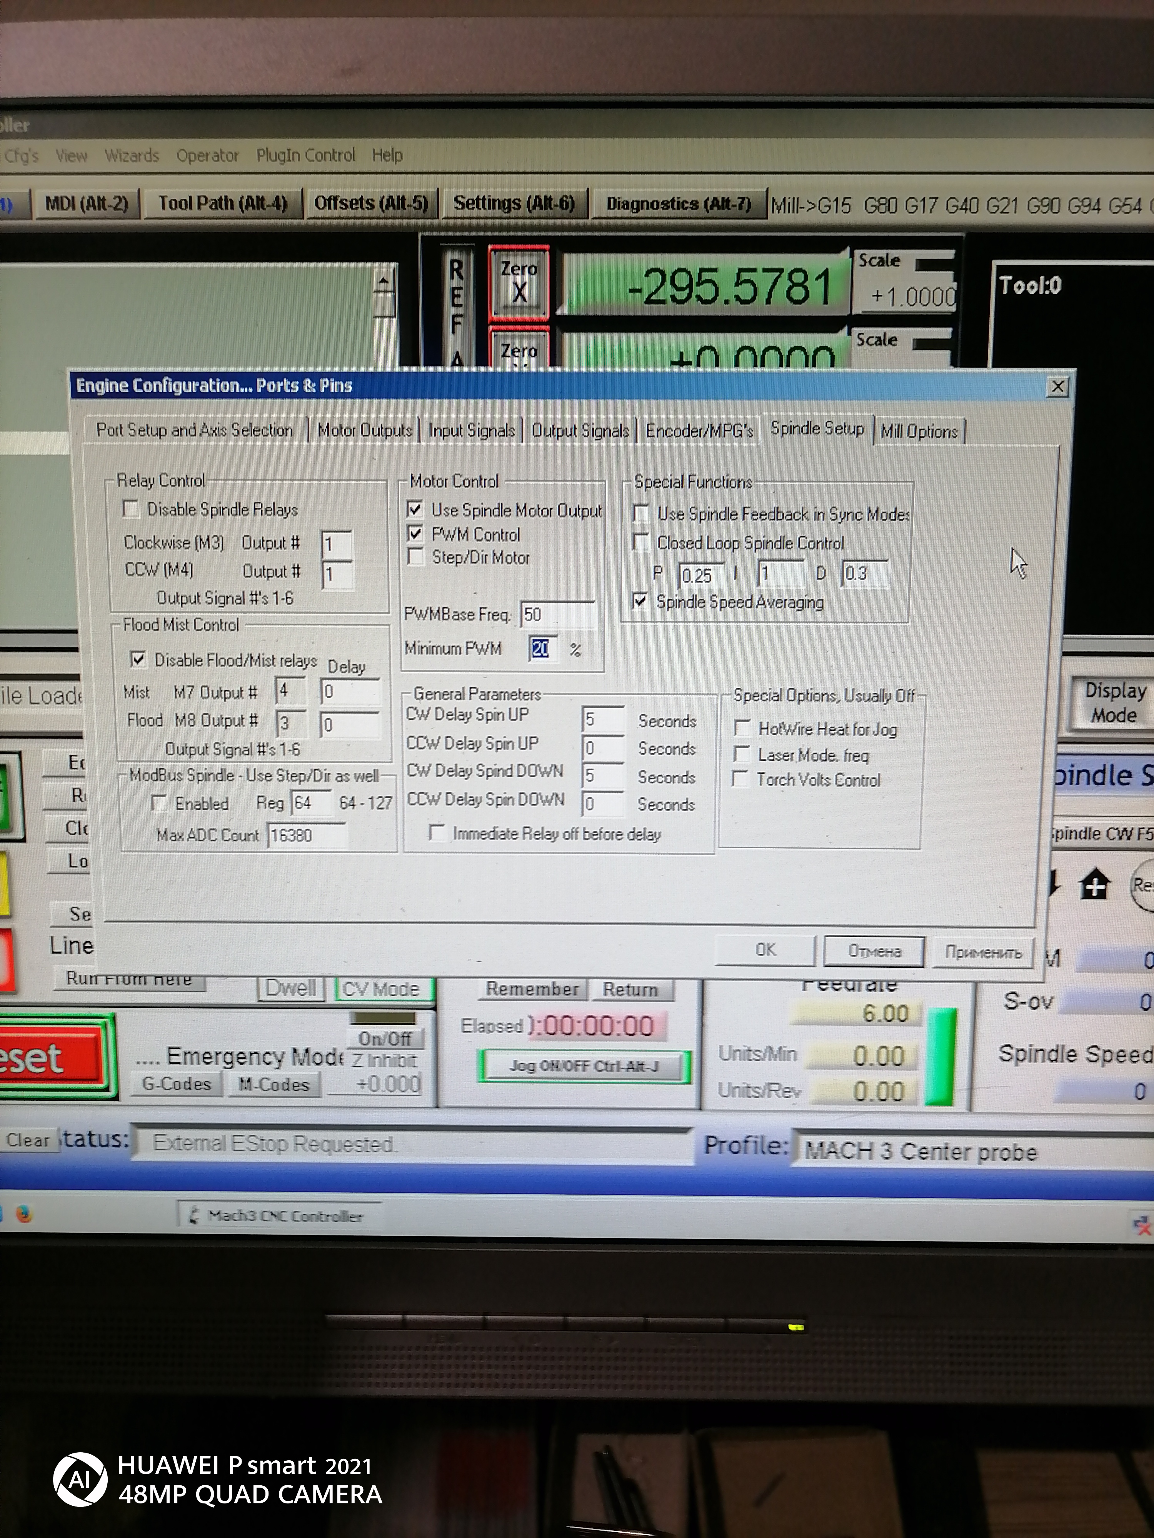Viewport: 1154px width, 1538px height.
Task: Click the D value field 0.3
Action: (x=865, y=574)
